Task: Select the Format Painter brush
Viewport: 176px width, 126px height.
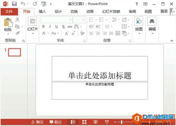Action: (x=18, y=33)
